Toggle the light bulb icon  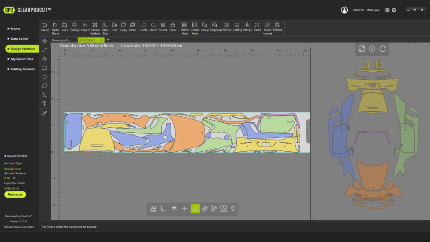[233, 208]
